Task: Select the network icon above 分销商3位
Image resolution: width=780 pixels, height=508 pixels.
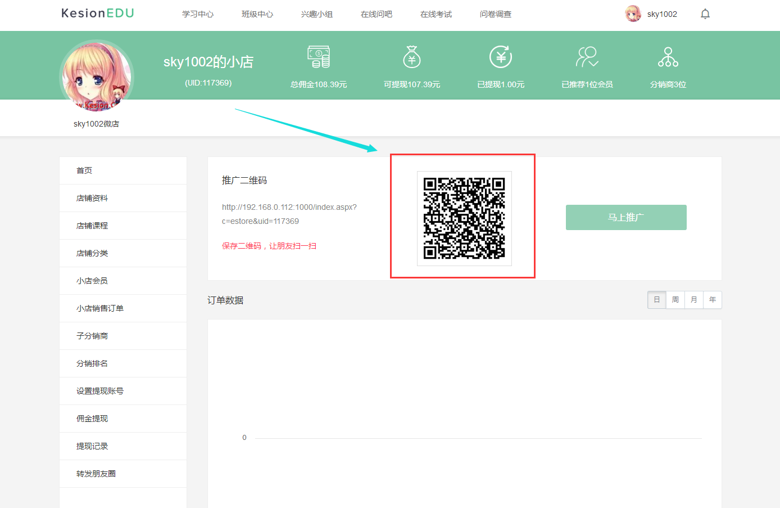Action: point(667,57)
